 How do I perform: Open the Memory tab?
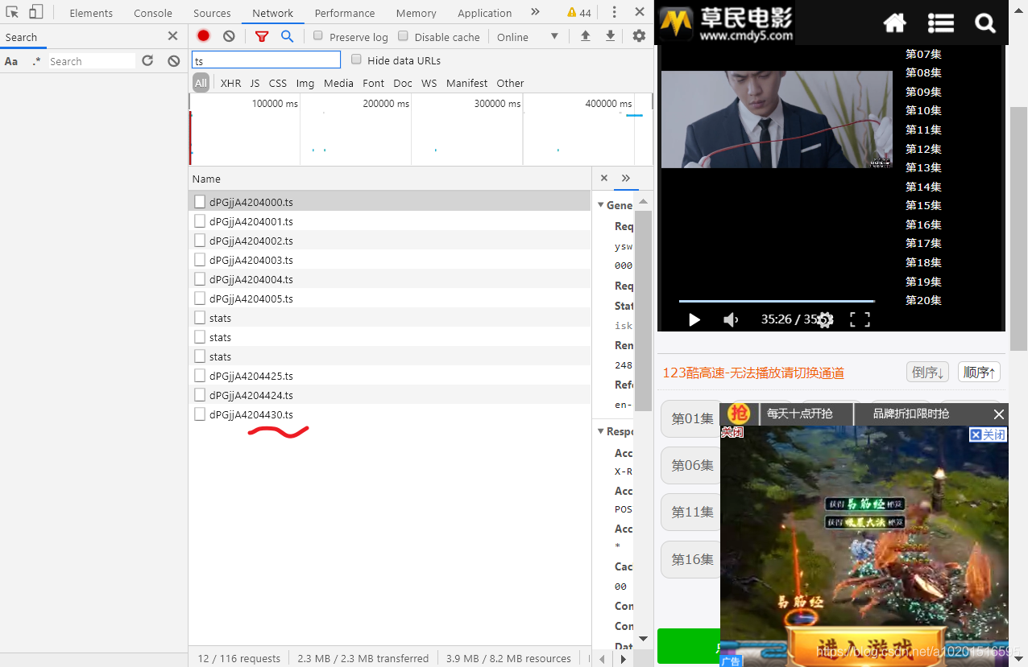pyautogui.click(x=416, y=13)
